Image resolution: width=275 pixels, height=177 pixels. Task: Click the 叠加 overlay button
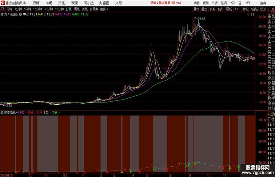pos(204,9)
